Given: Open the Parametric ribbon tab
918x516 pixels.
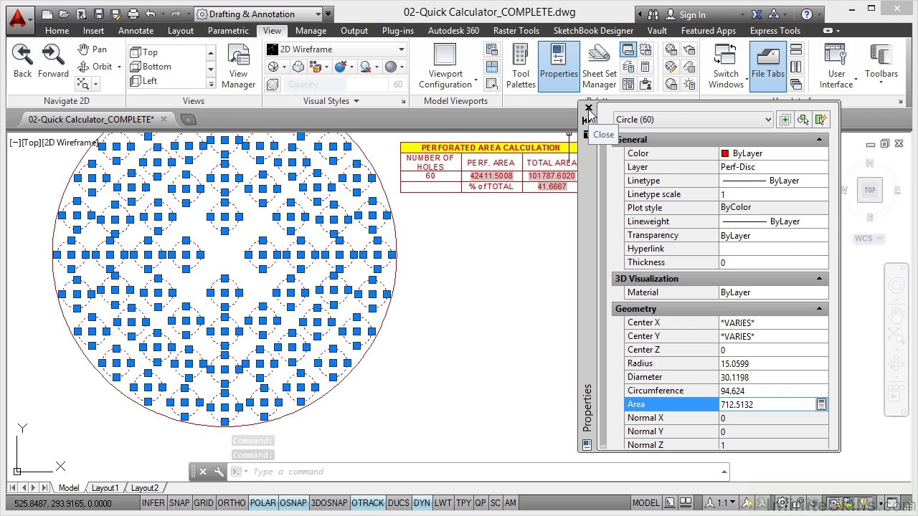Looking at the screenshot, I should click(228, 31).
